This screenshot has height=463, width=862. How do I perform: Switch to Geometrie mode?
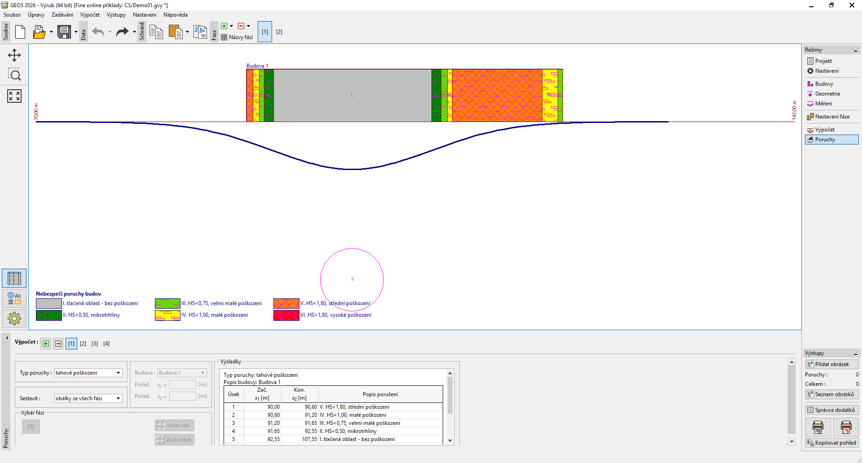click(x=827, y=94)
